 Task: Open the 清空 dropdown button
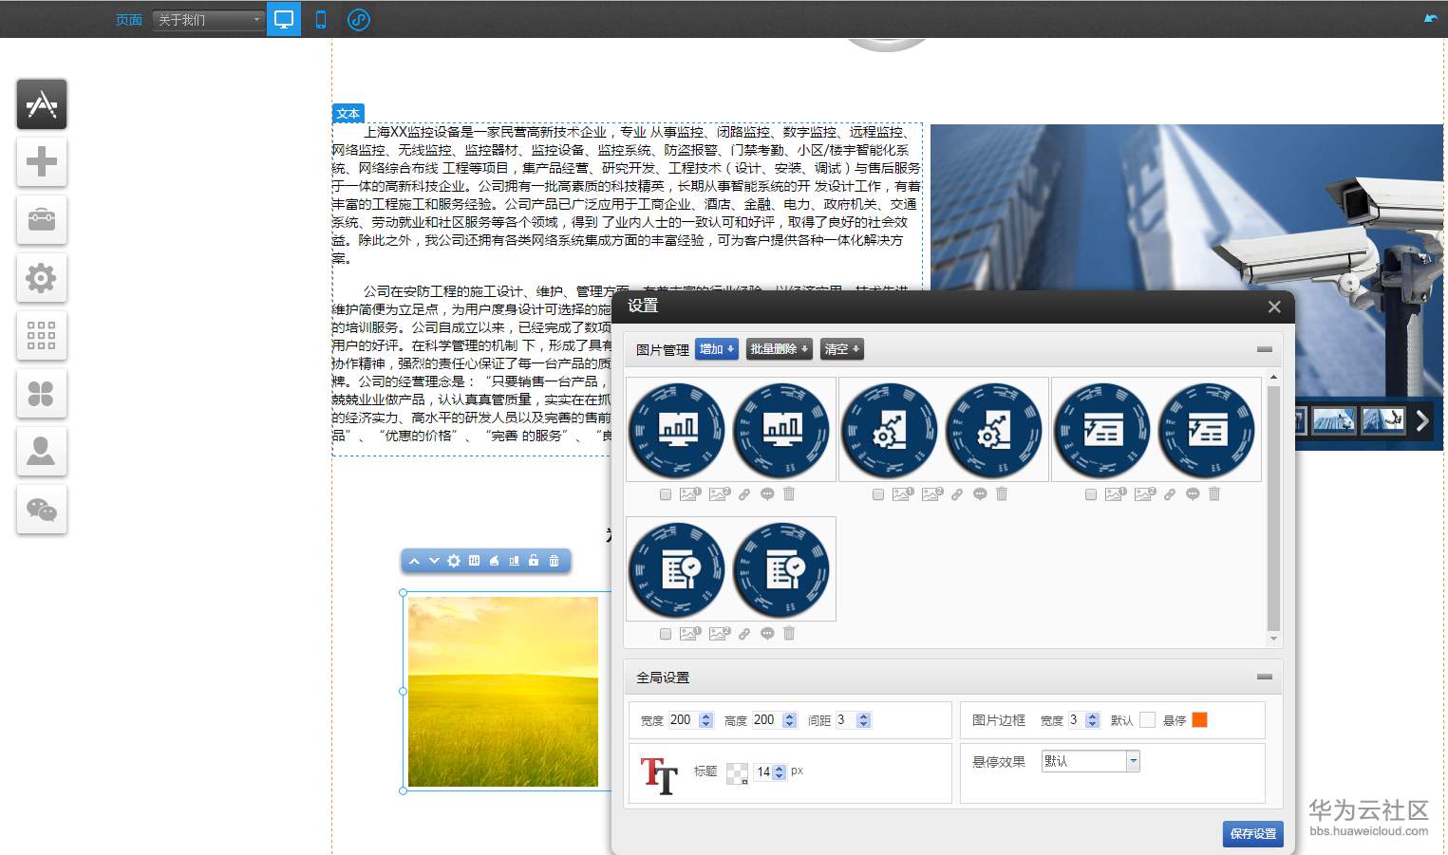click(842, 349)
